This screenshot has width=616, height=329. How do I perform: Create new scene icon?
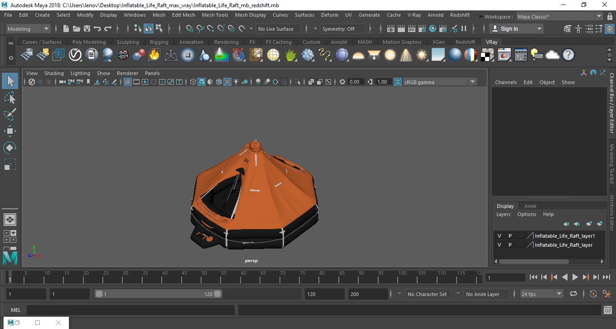click(66, 28)
